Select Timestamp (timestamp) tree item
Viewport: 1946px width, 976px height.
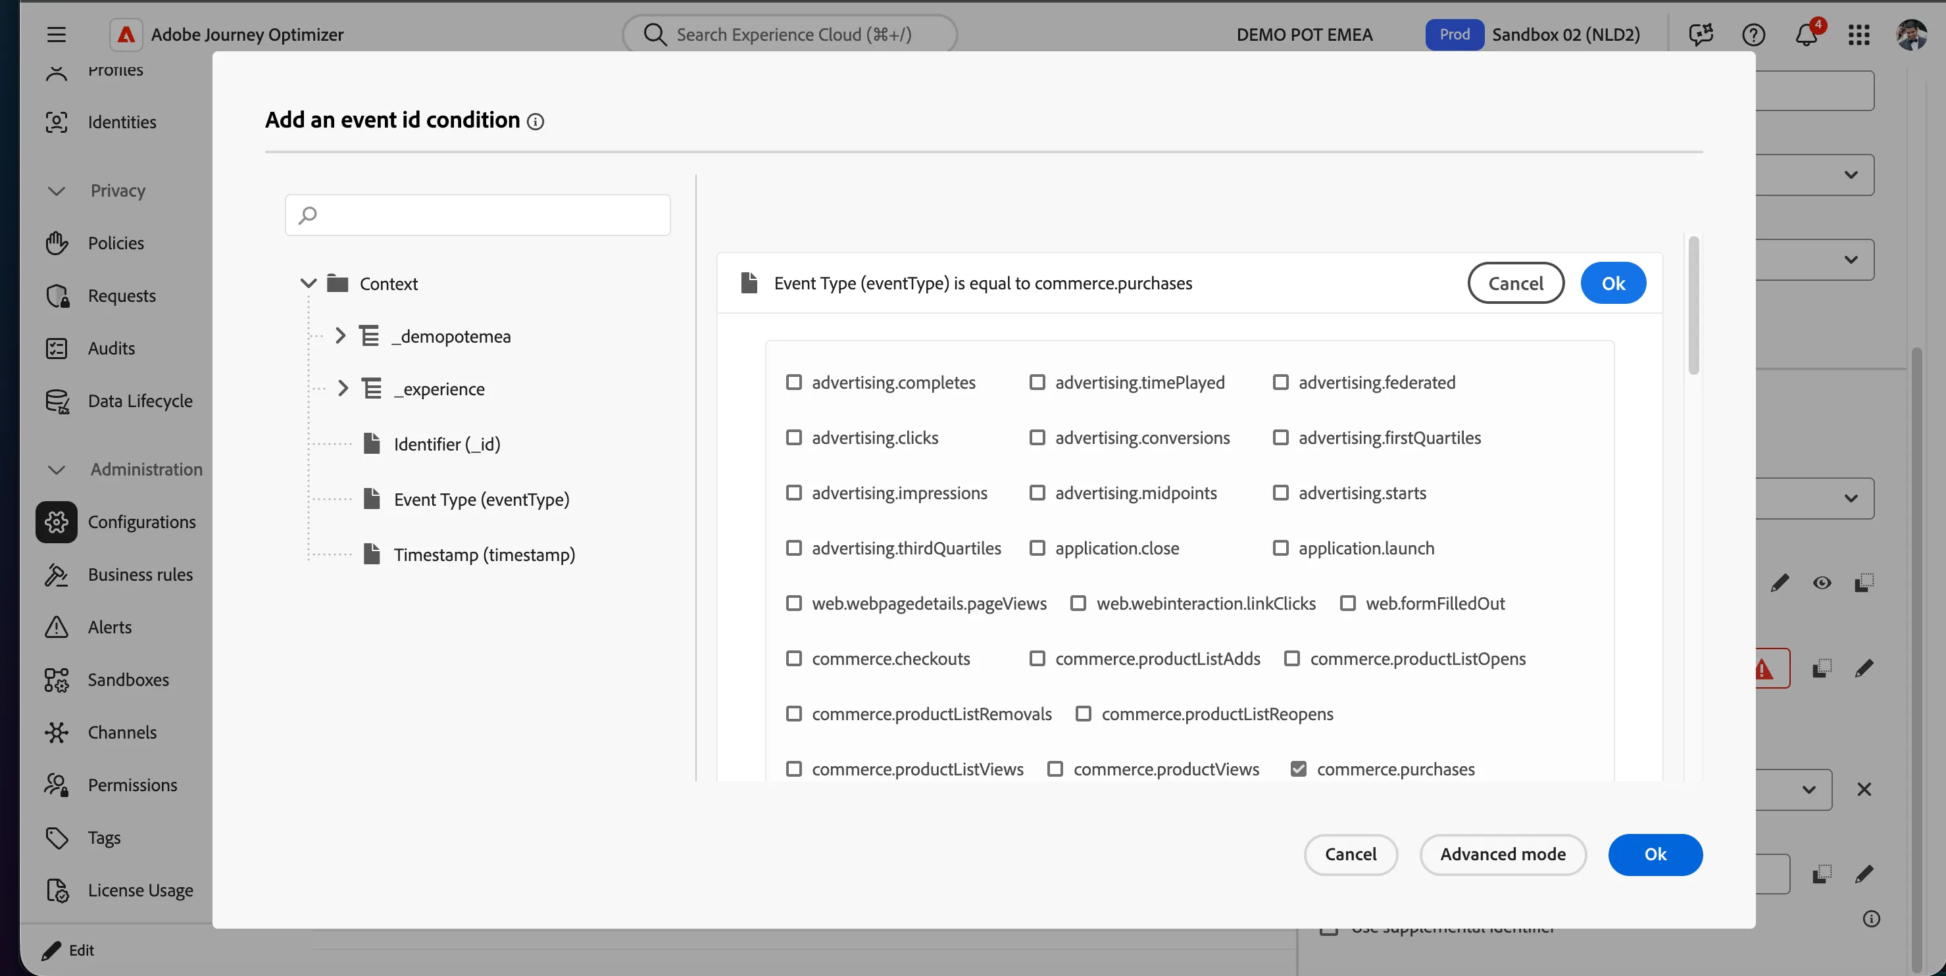[484, 554]
